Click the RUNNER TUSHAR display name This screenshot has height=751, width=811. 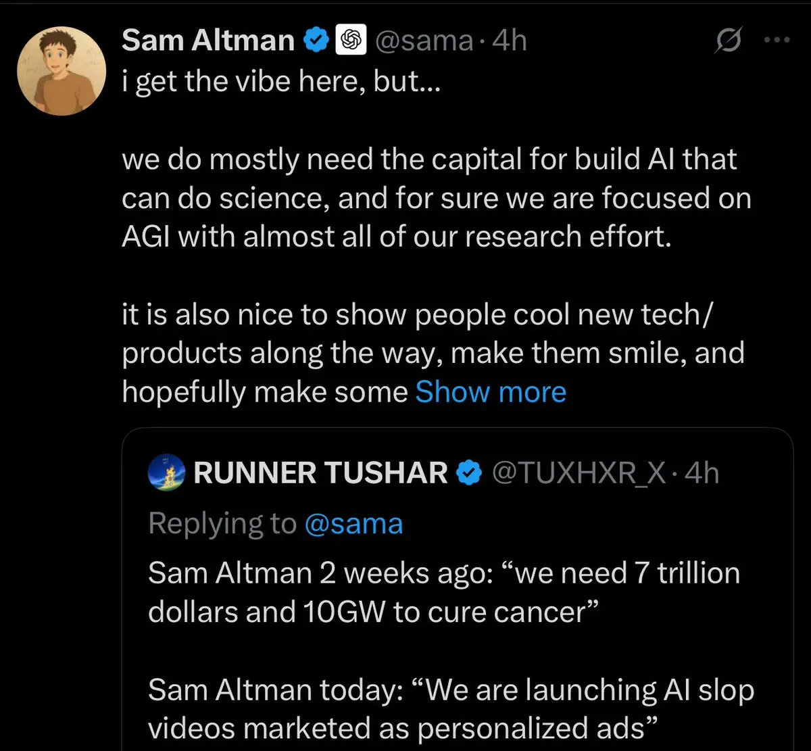coord(320,473)
